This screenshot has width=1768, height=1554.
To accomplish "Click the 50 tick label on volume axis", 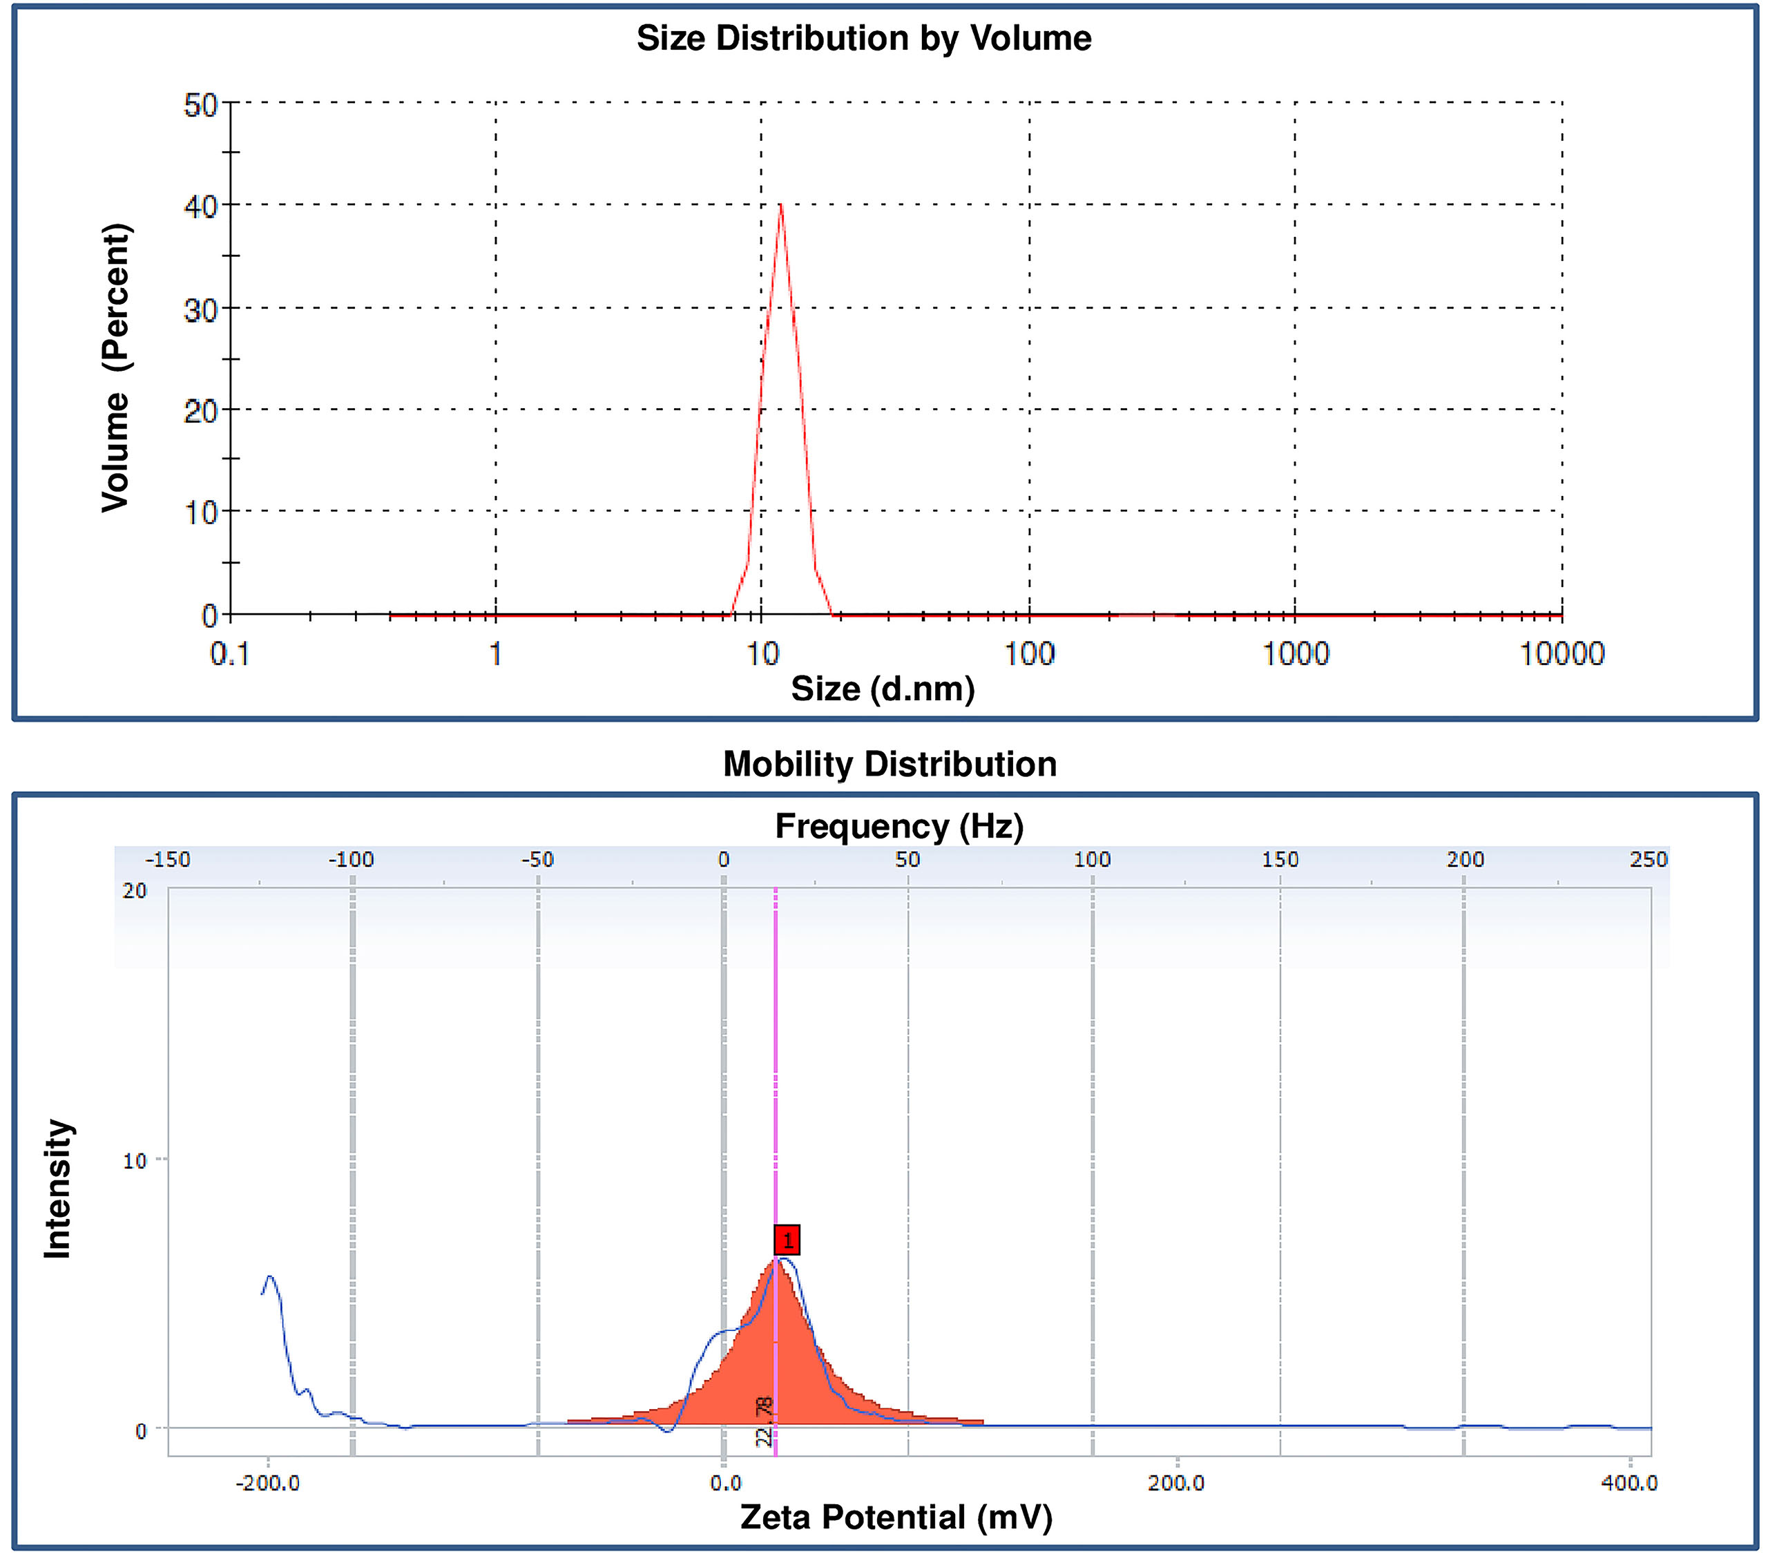I will [x=201, y=105].
